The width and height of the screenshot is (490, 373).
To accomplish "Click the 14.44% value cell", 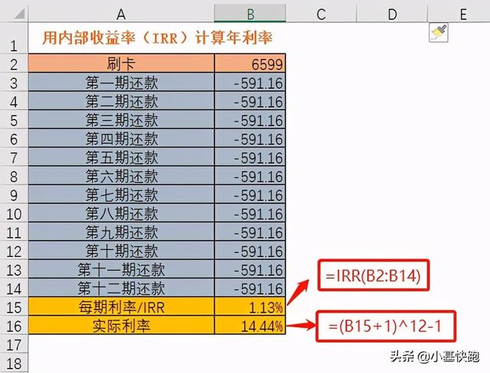I will click(250, 326).
